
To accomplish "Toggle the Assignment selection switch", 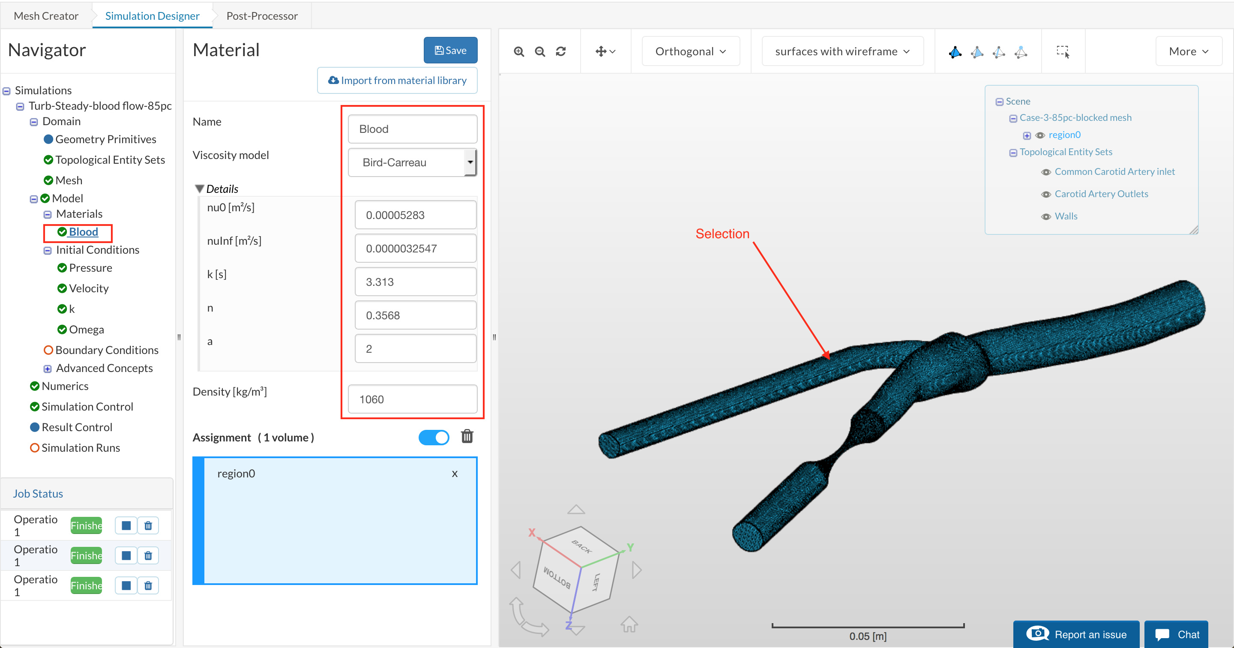I will pos(434,437).
